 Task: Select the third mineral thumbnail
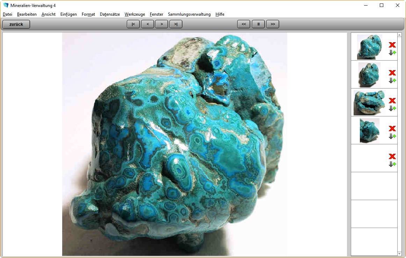(x=369, y=103)
